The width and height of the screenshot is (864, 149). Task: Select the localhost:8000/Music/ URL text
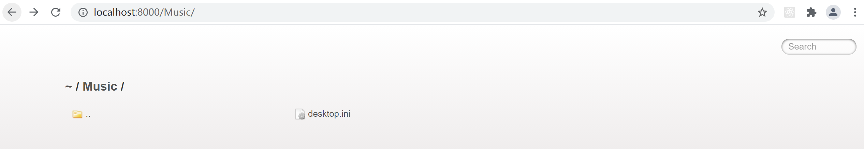tap(144, 12)
